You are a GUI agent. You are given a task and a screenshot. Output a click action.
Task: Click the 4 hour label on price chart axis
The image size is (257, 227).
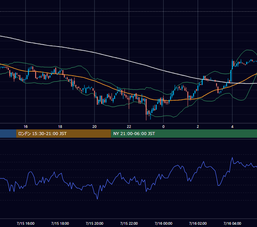click(x=232, y=127)
